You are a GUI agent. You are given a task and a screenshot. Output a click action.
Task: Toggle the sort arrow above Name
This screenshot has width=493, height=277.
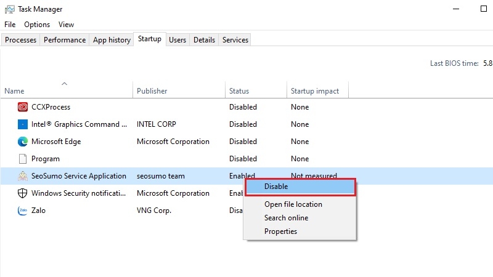[65, 84]
